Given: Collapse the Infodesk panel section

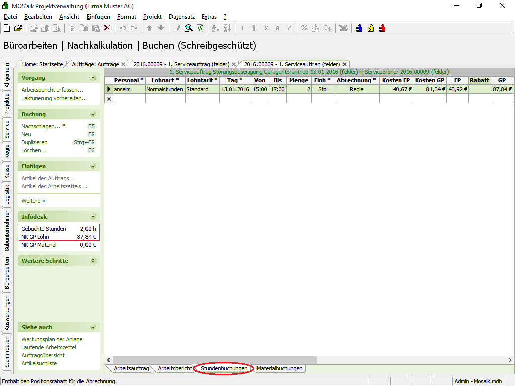Looking at the screenshot, I should pos(93,217).
